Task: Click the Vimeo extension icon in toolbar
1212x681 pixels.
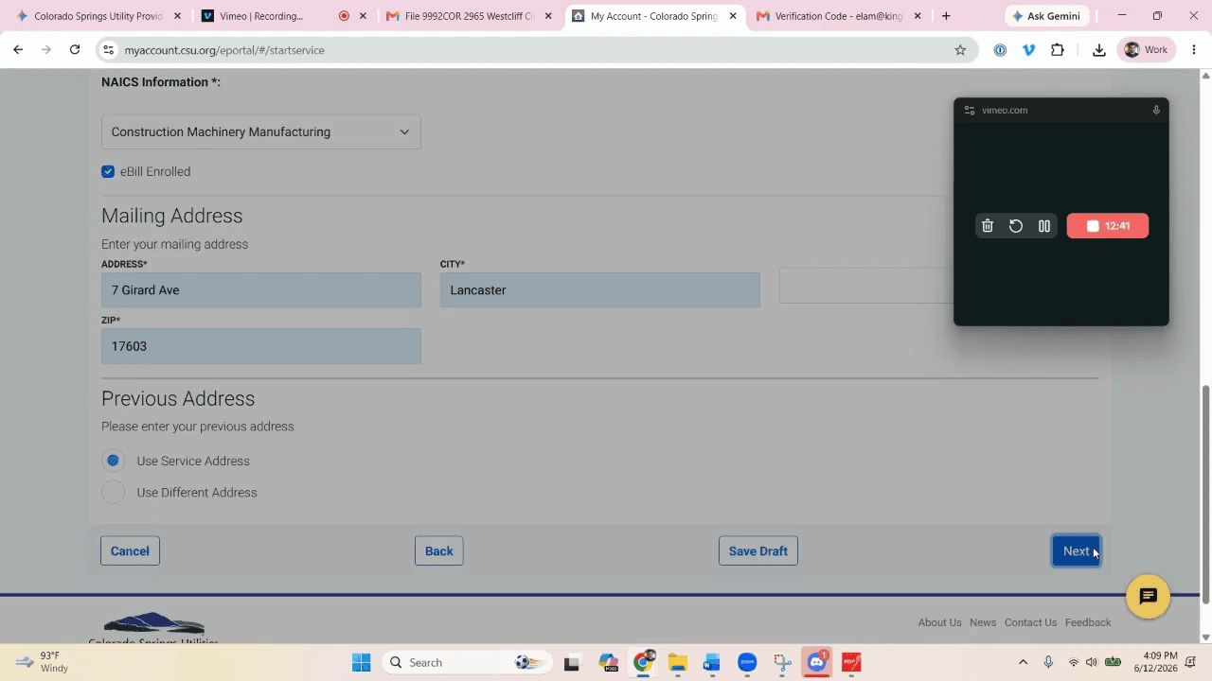Action: click(1028, 50)
